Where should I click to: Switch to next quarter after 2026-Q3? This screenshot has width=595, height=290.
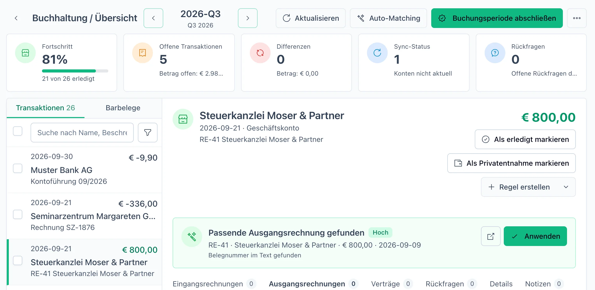(248, 18)
